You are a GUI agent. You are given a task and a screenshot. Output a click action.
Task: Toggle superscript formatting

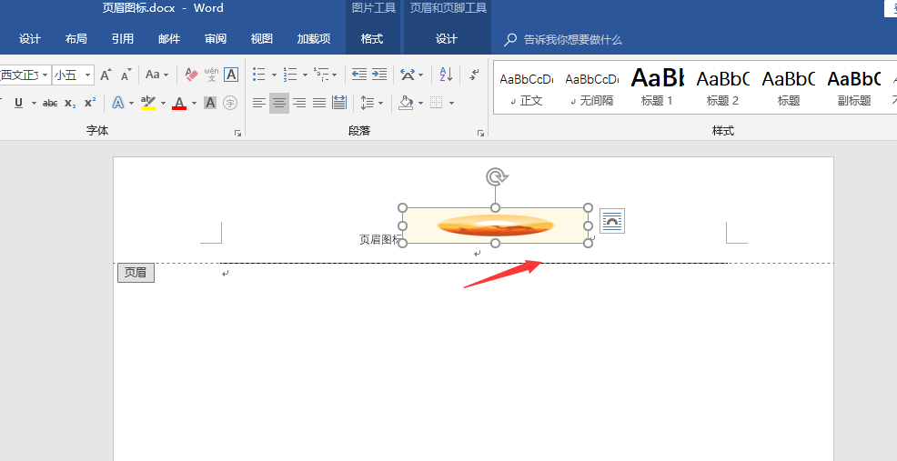coord(90,103)
